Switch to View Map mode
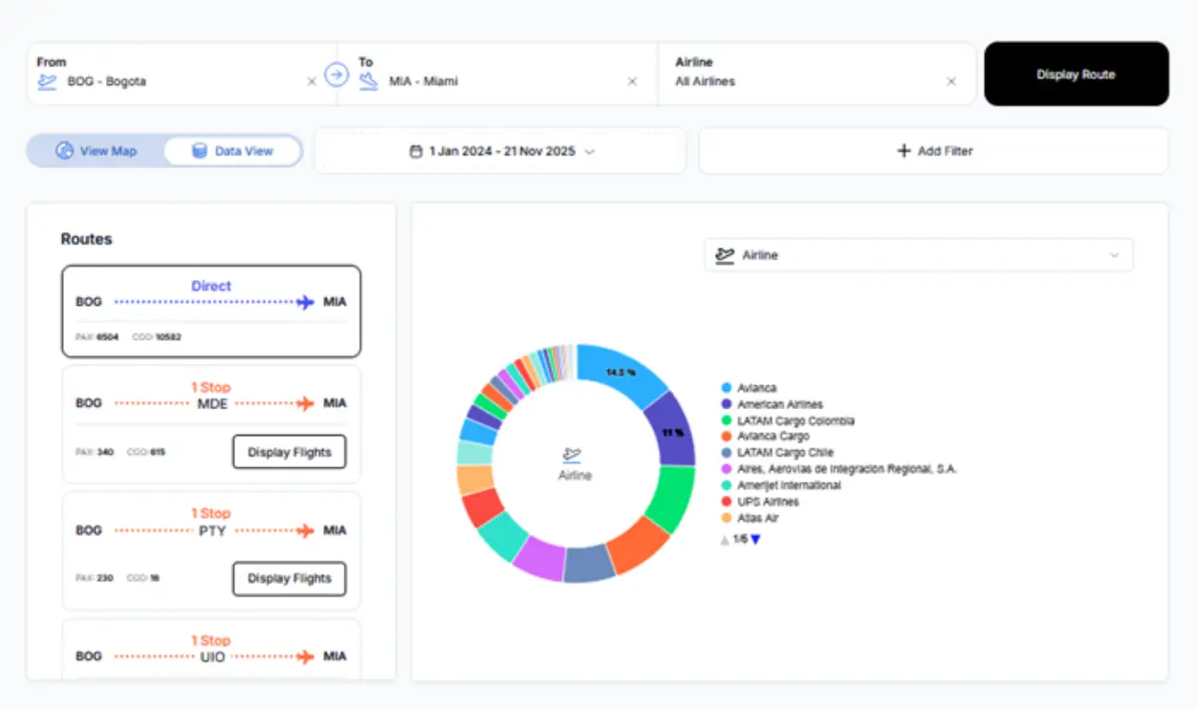1197x709 pixels. pos(97,151)
